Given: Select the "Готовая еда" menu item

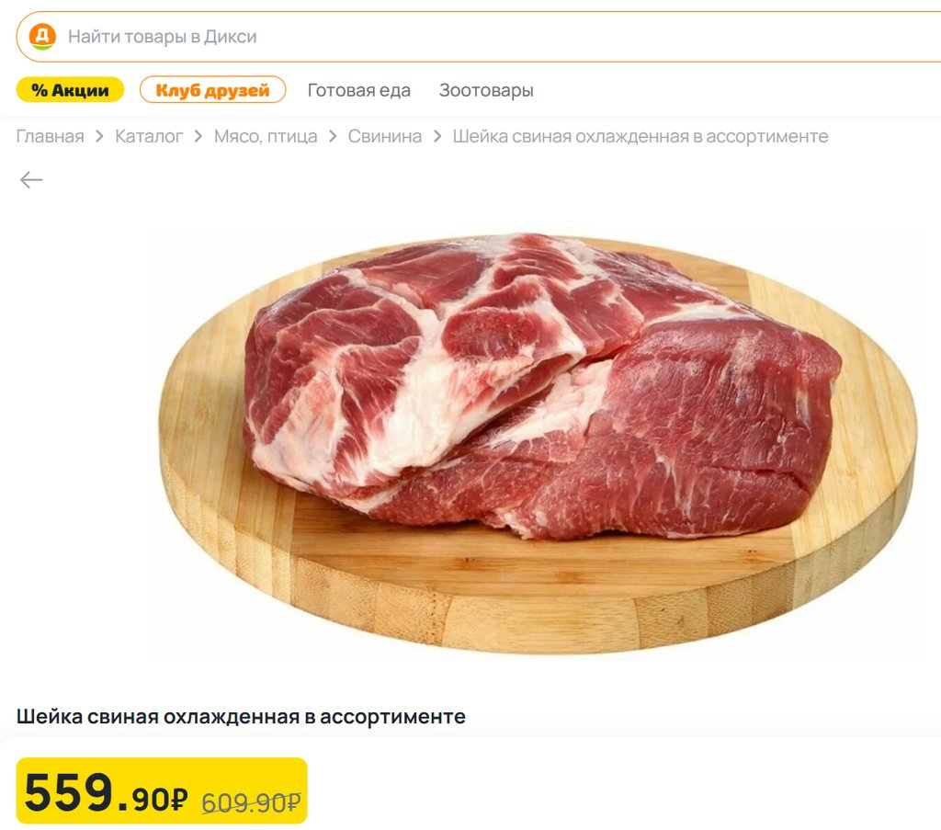Looking at the screenshot, I should 359,90.
